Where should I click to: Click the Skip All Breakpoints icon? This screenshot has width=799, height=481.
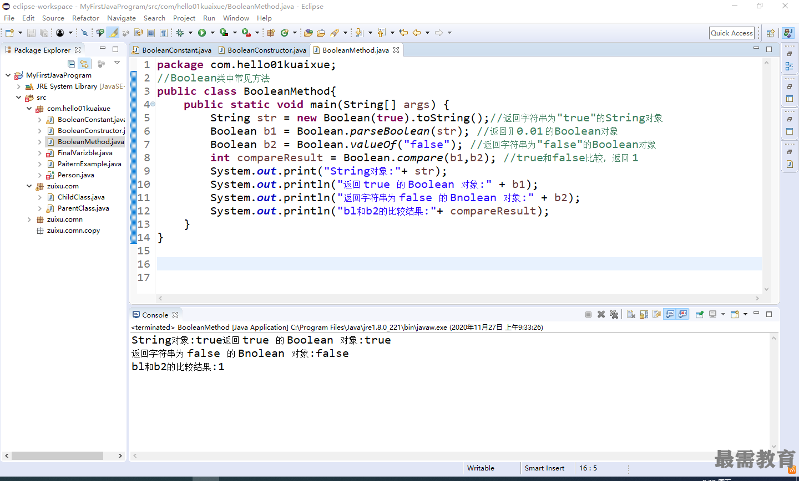(x=84, y=33)
